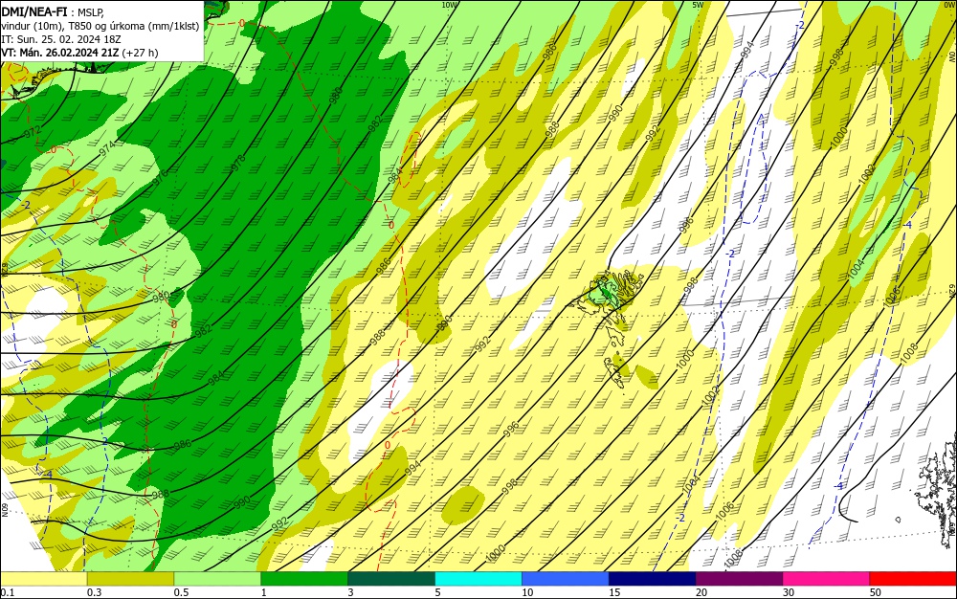Click the '972' isobar label
Viewport: 957px width, 599px height.
point(33,132)
